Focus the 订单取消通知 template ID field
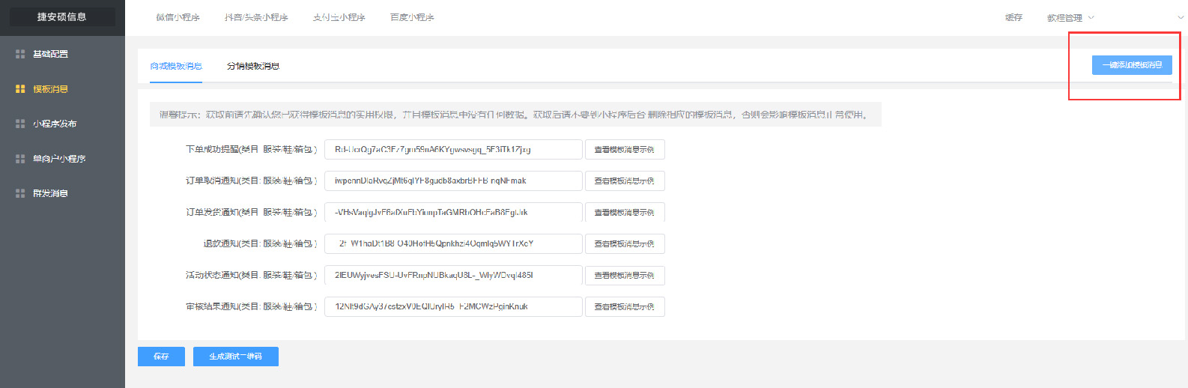Viewport: 1188px width, 388px height. tap(453, 181)
